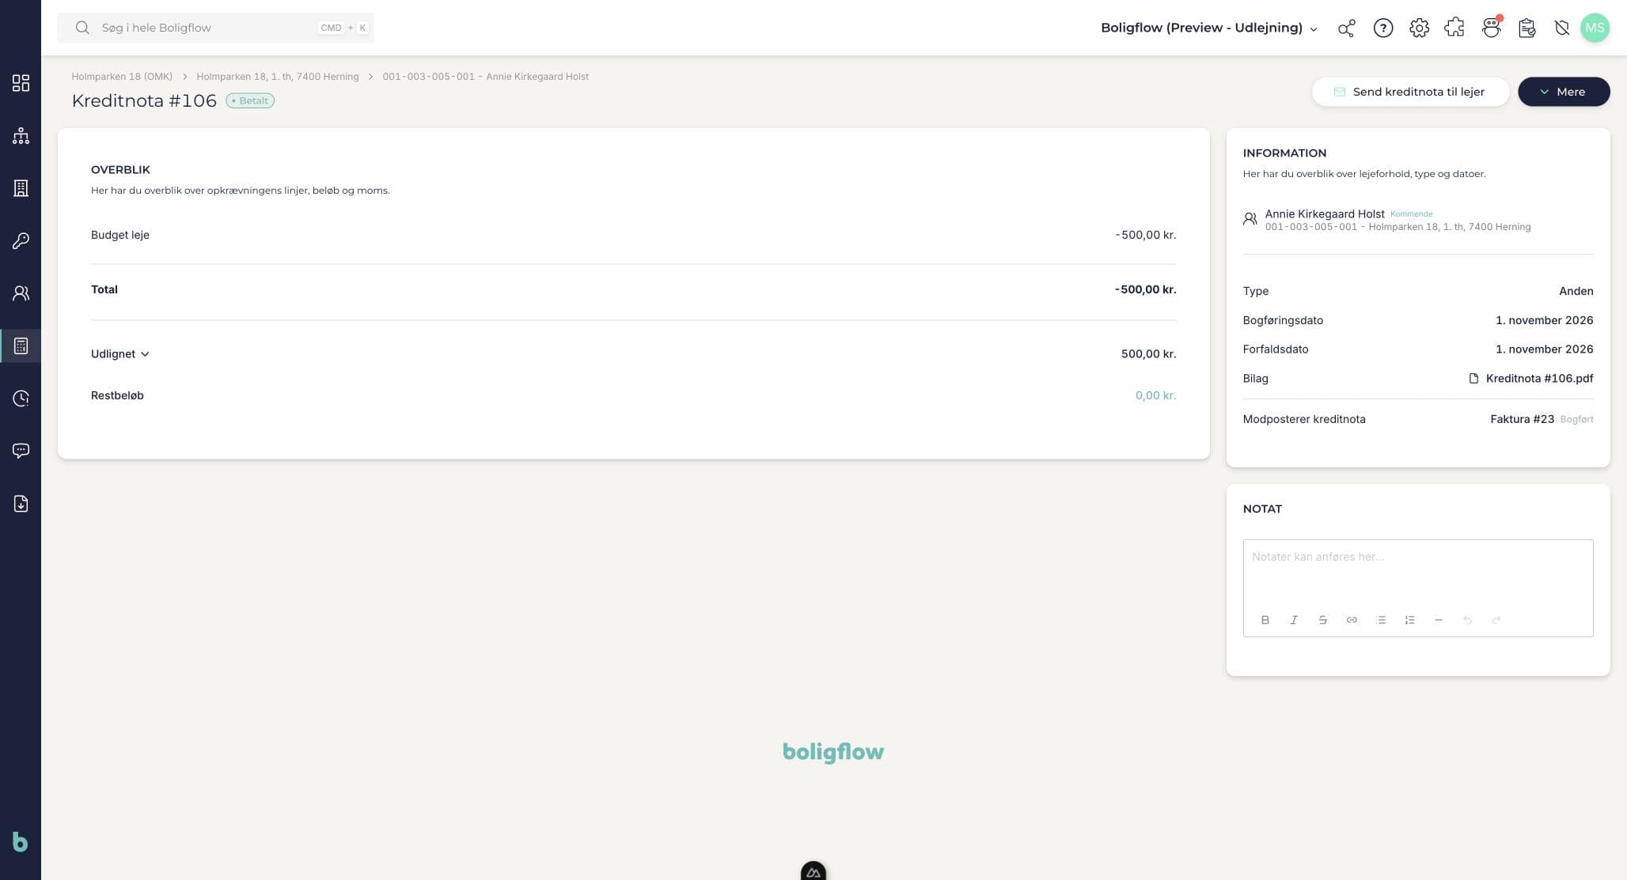Viewport: 1627px width, 880px height.
Task: Open the MS user avatar menu
Action: coord(1595,28)
